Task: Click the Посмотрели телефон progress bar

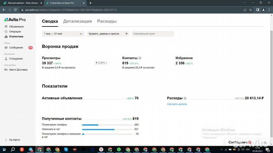Action: pos(107,125)
